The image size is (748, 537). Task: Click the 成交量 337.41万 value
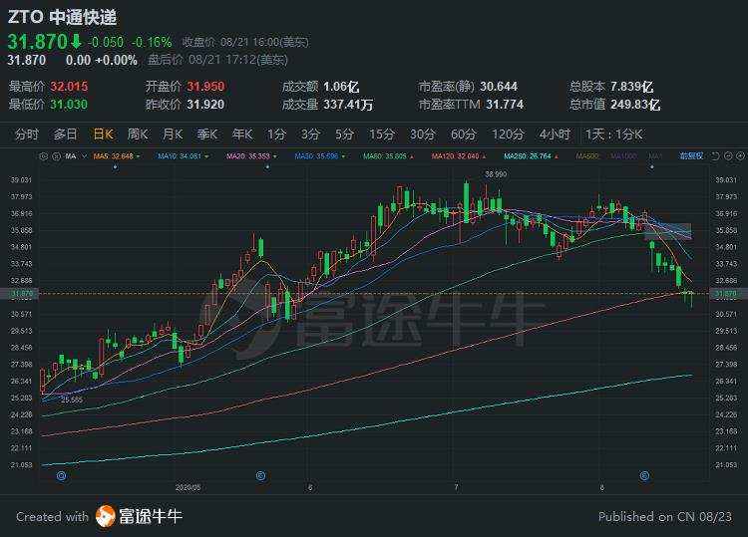(x=349, y=105)
